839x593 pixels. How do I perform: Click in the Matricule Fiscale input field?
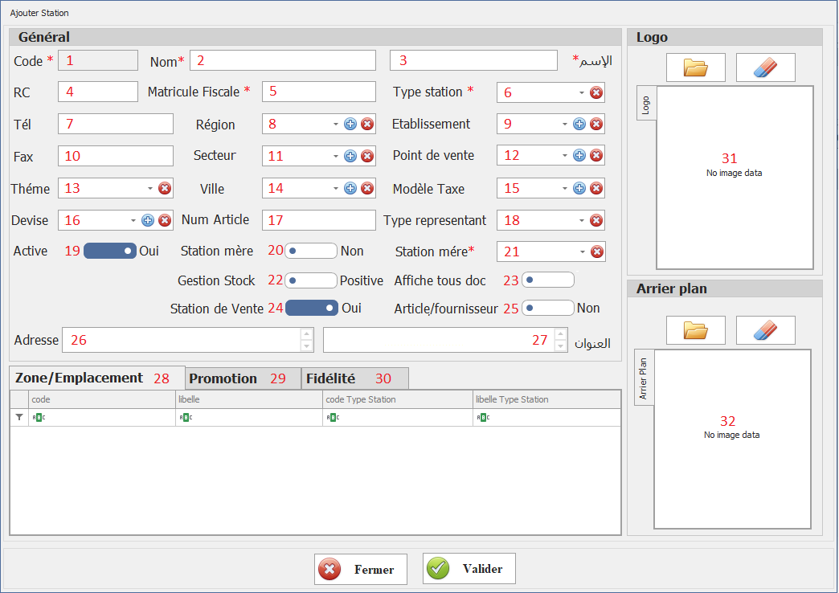pos(318,92)
